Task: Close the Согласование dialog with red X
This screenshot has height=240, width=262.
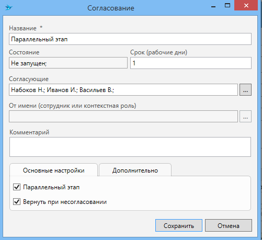Action: [246, 6]
